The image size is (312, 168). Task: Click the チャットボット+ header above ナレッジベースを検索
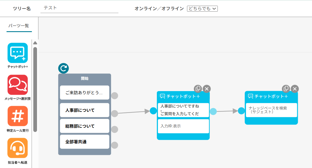271,96
